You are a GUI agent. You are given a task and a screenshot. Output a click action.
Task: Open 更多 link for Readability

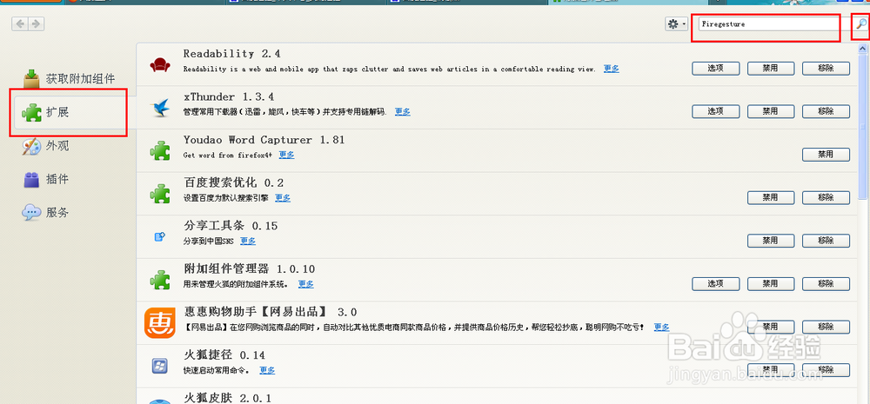612,69
